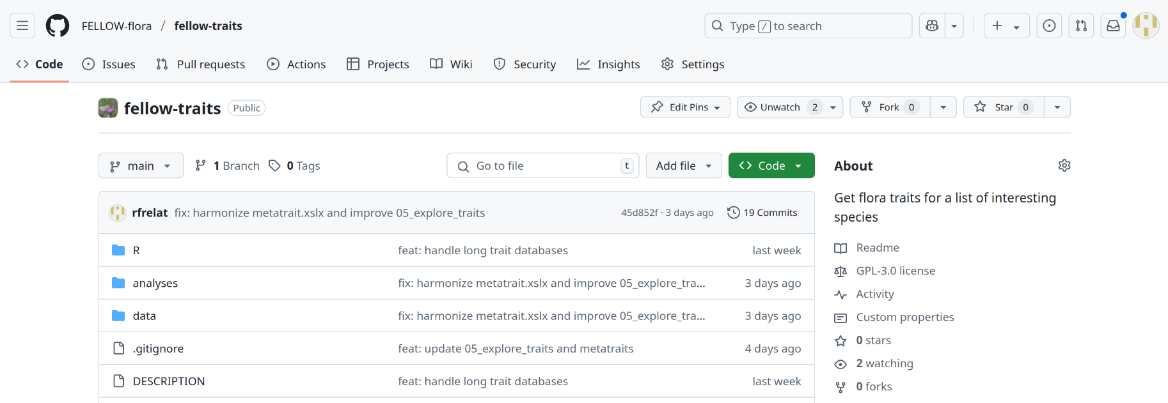Open pull requests icon in header
This screenshot has height=403, width=1168.
pyautogui.click(x=1081, y=26)
